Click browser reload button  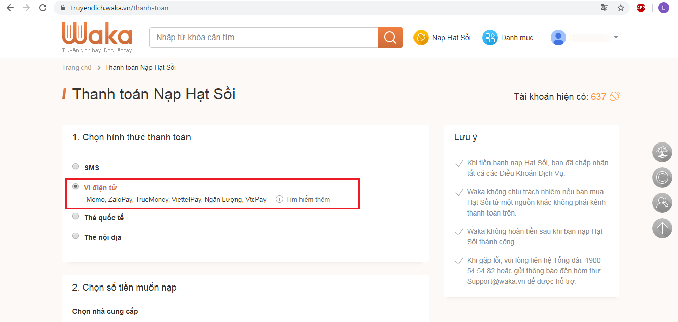43,8
